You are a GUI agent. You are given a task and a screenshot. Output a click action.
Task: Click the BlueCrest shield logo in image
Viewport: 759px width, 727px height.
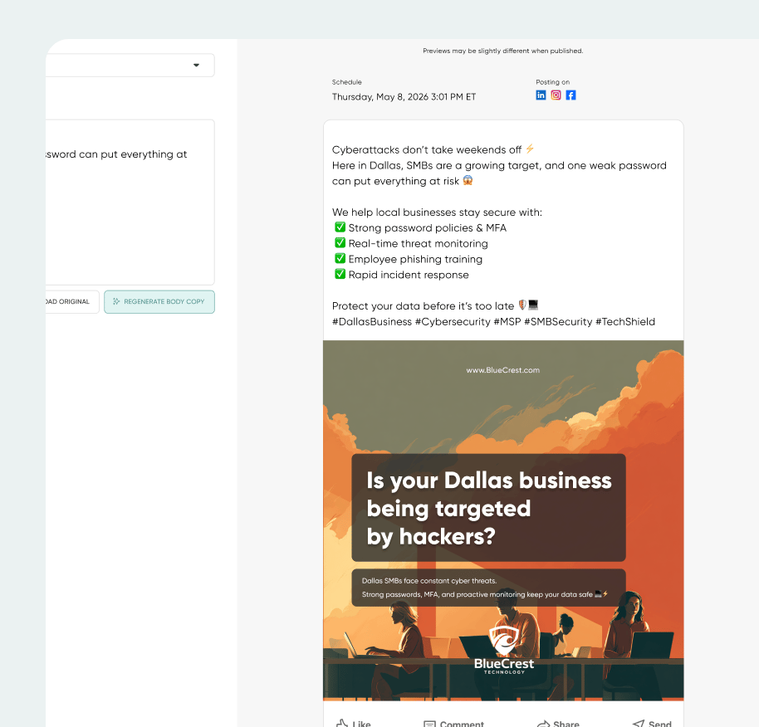(x=504, y=641)
